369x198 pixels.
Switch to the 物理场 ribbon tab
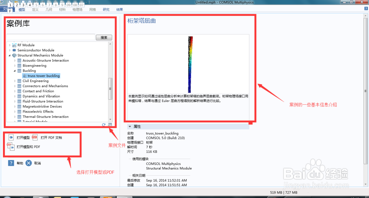pos(77,10)
